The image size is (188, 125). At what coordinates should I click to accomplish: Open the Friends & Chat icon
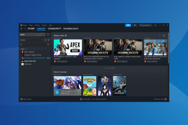tap(165, 99)
